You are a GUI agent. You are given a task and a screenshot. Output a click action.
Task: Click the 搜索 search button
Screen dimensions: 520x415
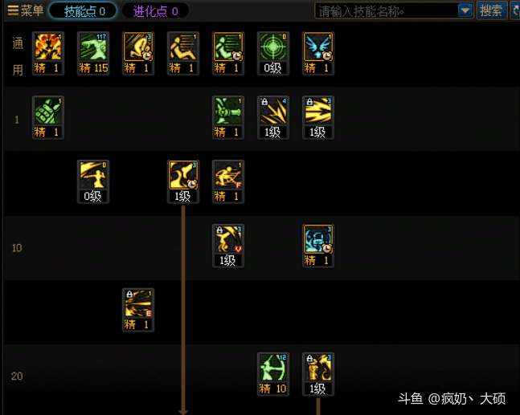click(x=492, y=10)
